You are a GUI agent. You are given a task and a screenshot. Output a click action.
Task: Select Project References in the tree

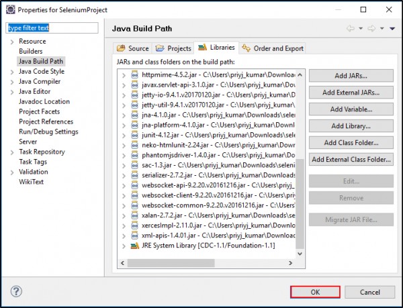click(x=46, y=121)
